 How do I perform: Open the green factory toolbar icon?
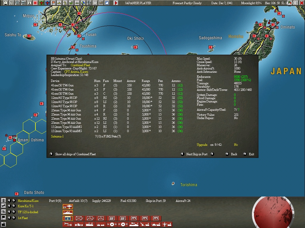71,3
